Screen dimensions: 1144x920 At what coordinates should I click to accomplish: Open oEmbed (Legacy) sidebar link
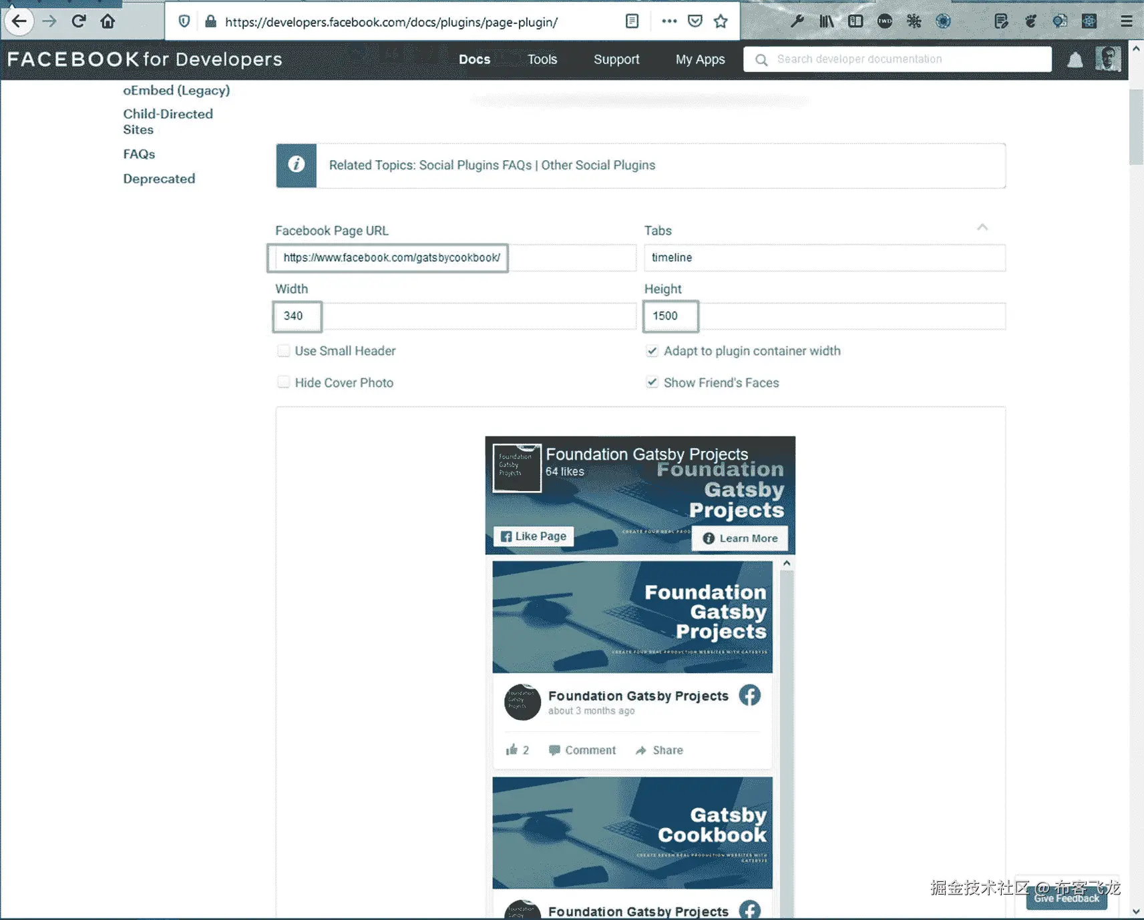[x=176, y=91]
